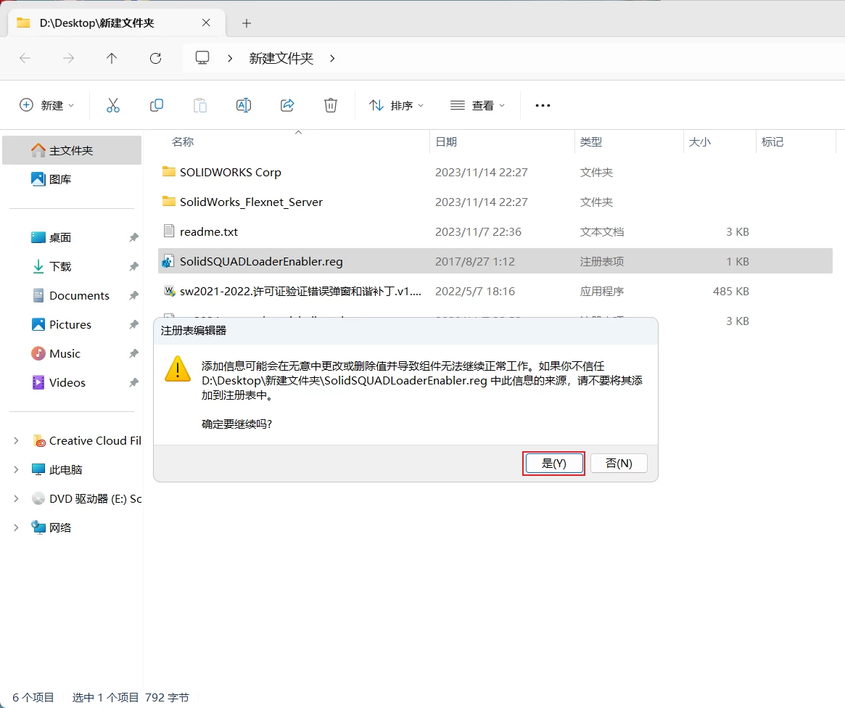Sort files by 日期 column header

tap(446, 142)
